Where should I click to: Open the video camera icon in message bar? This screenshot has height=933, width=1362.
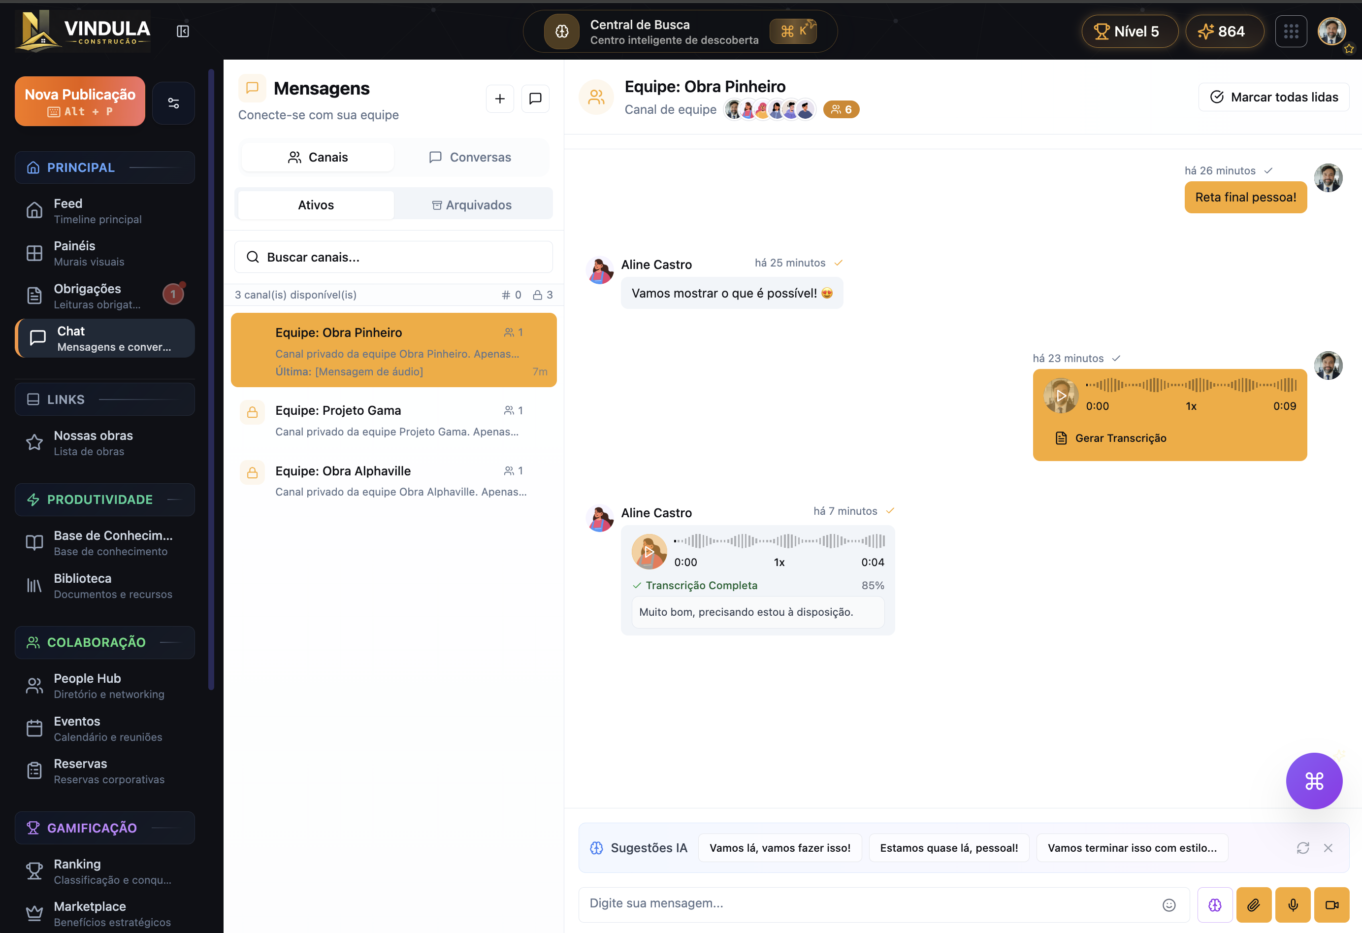point(1332,904)
